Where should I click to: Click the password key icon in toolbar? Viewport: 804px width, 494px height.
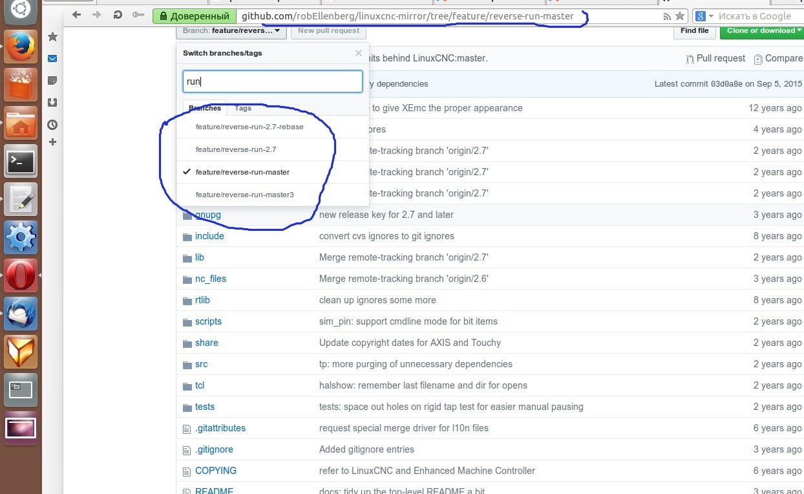point(138,15)
